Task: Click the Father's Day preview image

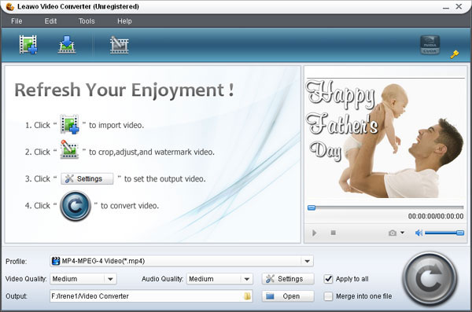Action: [385, 138]
